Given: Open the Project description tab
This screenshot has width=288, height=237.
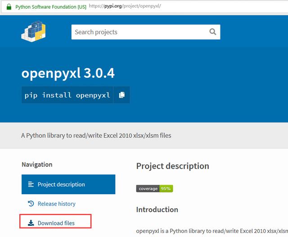Looking at the screenshot, I should 68,184.
